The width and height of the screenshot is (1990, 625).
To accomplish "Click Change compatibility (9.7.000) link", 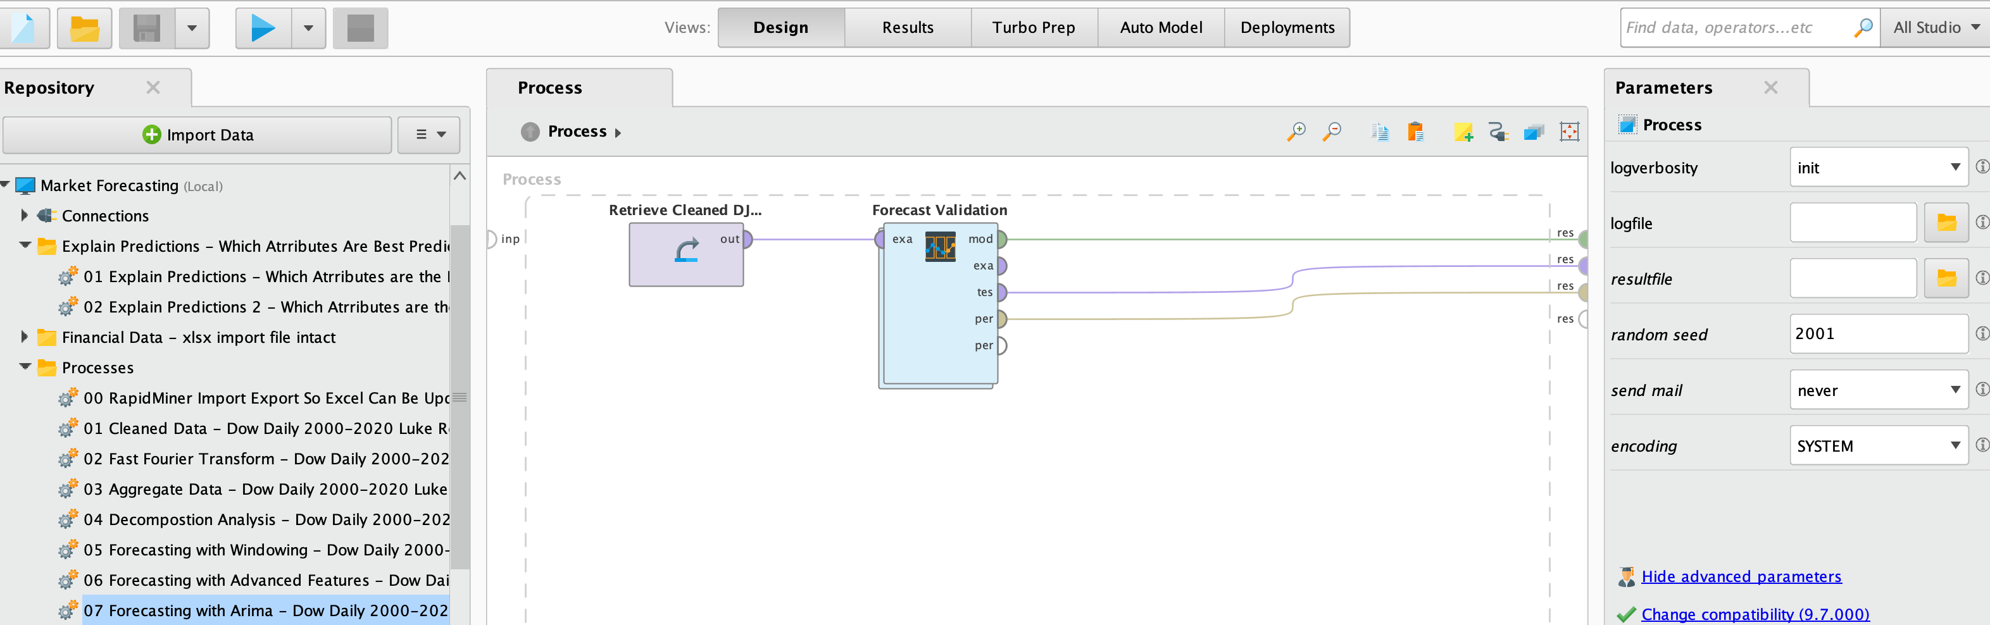I will click(1755, 614).
